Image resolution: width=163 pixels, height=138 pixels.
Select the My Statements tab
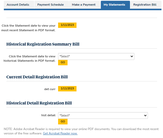point(114,5)
